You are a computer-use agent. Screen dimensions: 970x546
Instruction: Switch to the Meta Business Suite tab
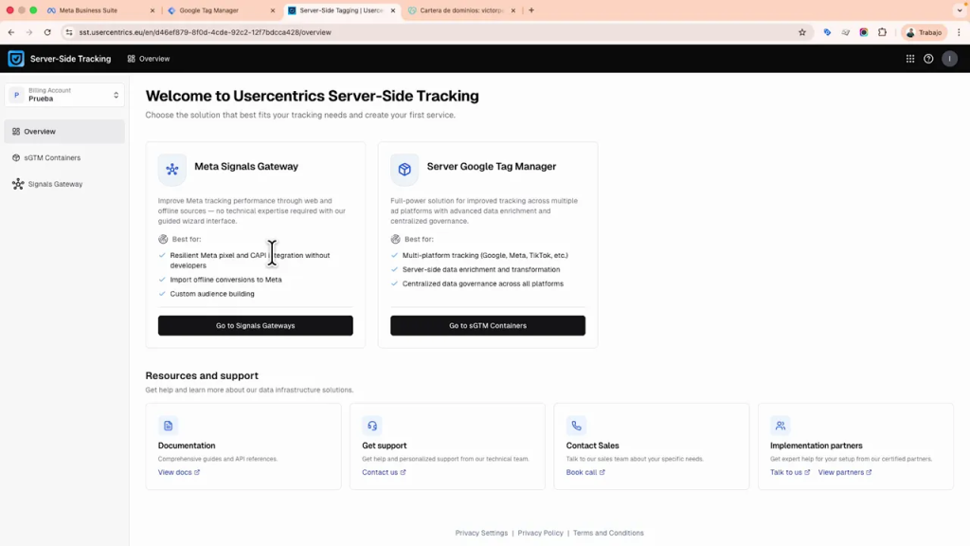click(x=99, y=10)
